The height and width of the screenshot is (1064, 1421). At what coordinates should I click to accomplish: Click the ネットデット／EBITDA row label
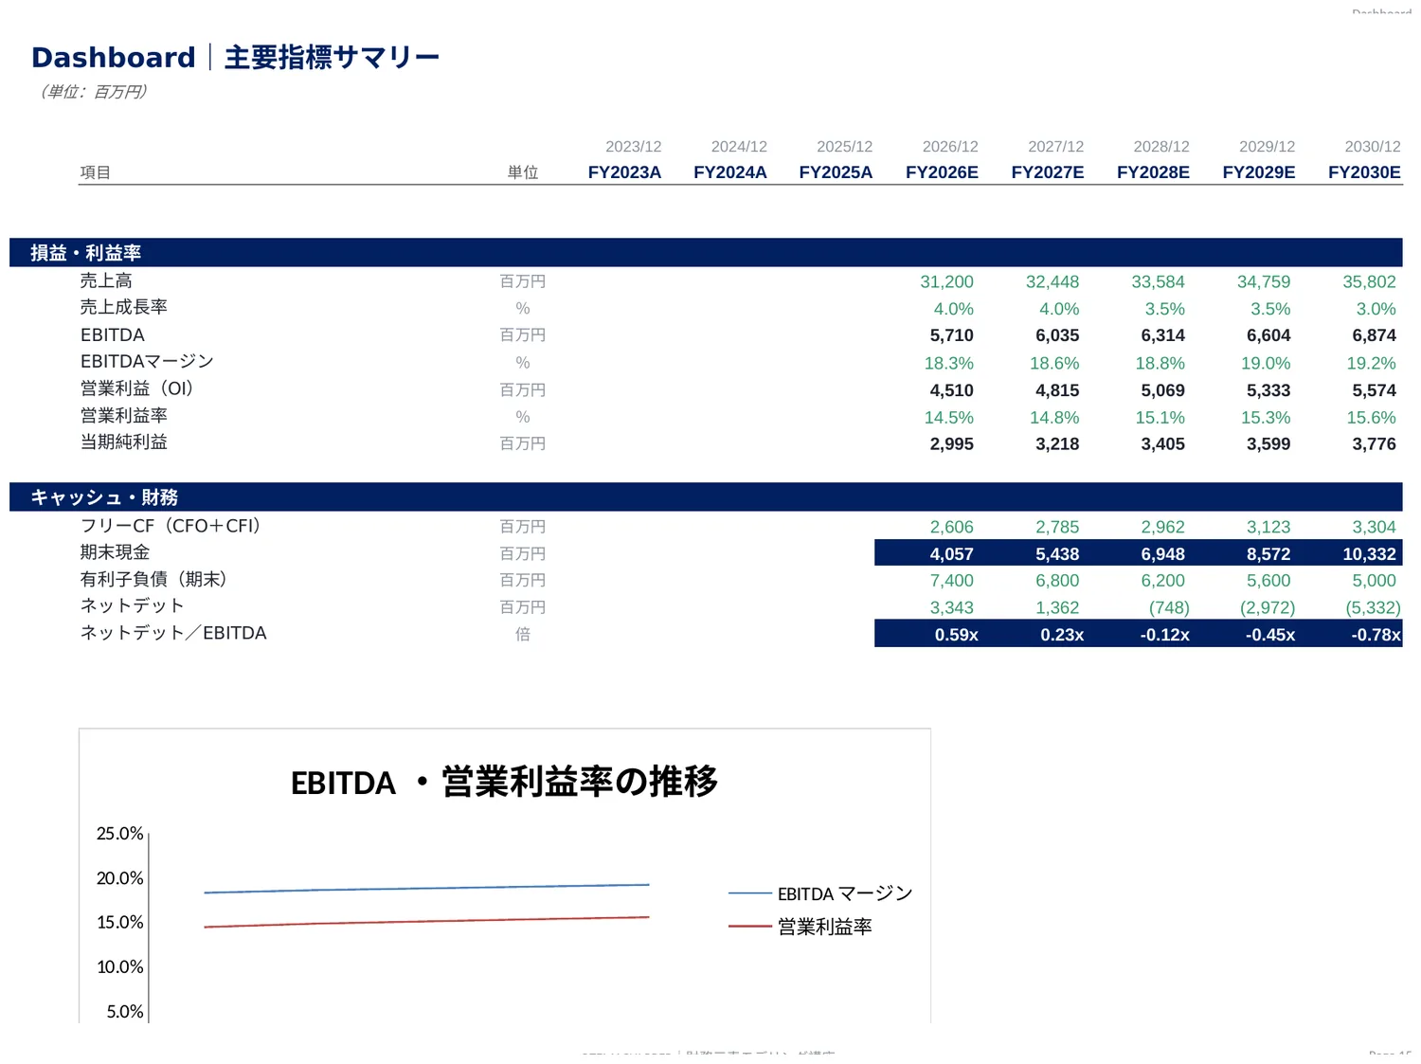(x=173, y=633)
